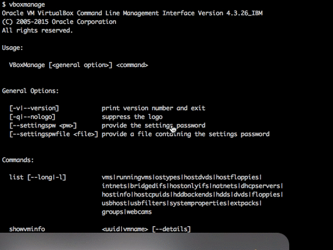This screenshot has height=250, width=333.
Task: Click the 'Usage:' heading
Action: [12, 48]
